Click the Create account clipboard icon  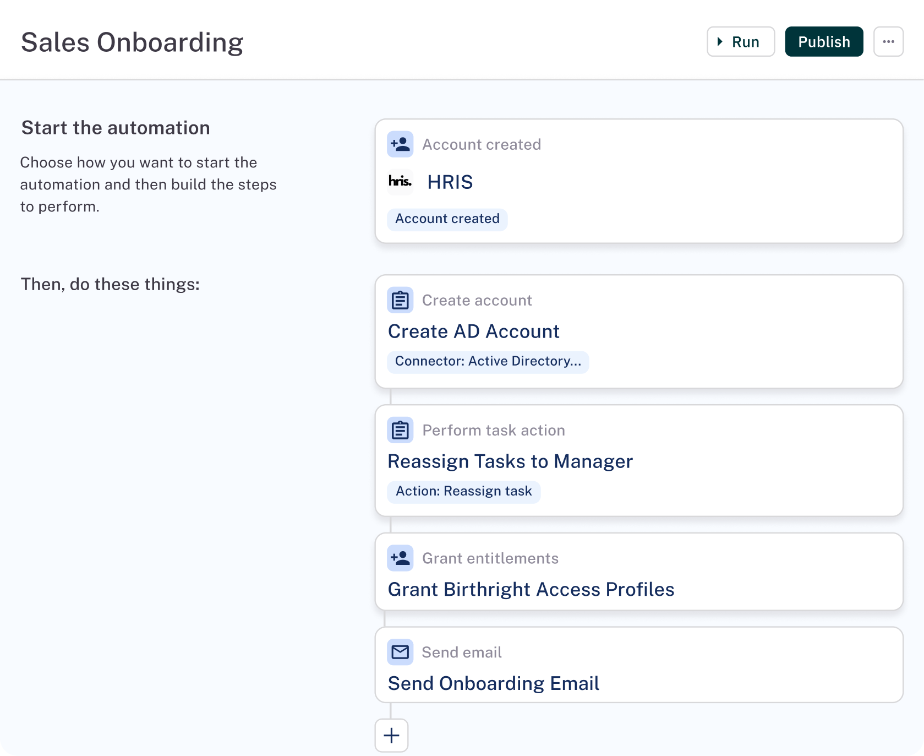point(400,300)
